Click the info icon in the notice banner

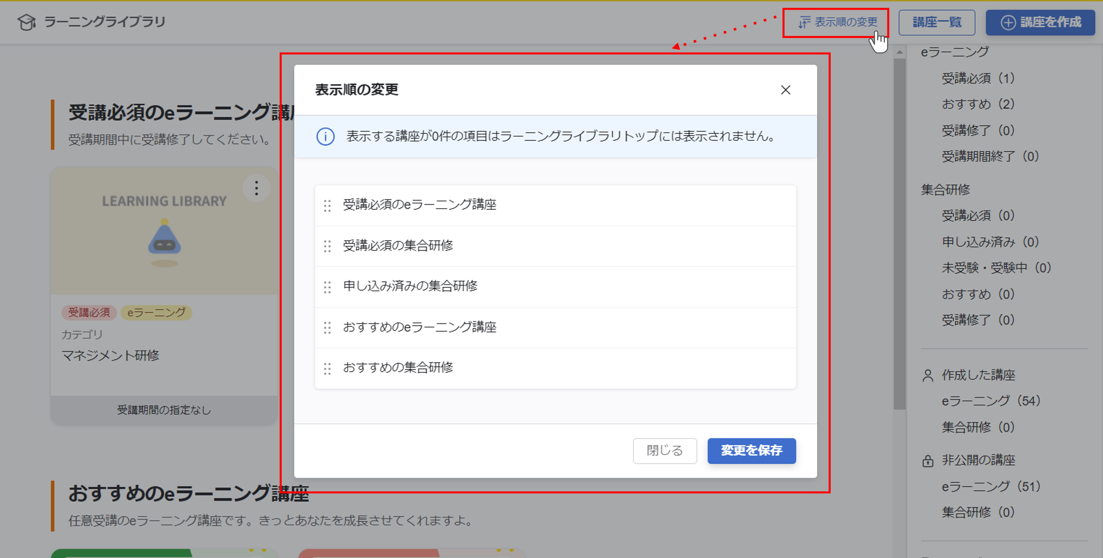[x=325, y=137]
